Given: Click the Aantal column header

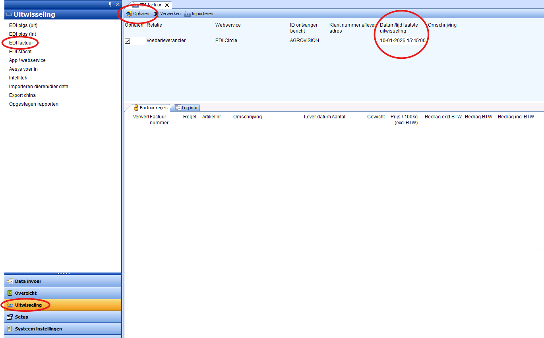Looking at the screenshot, I should [339, 117].
